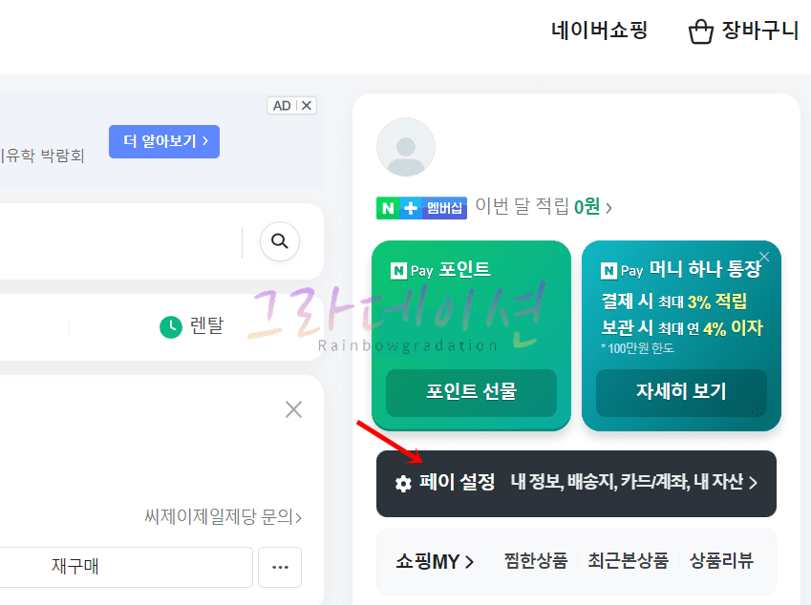Select the 렌탈 tab text
Viewport: 811px width, 605px height.
206,325
